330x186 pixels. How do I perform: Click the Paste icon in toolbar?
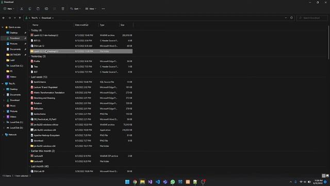pyautogui.click(x=38, y=9)
